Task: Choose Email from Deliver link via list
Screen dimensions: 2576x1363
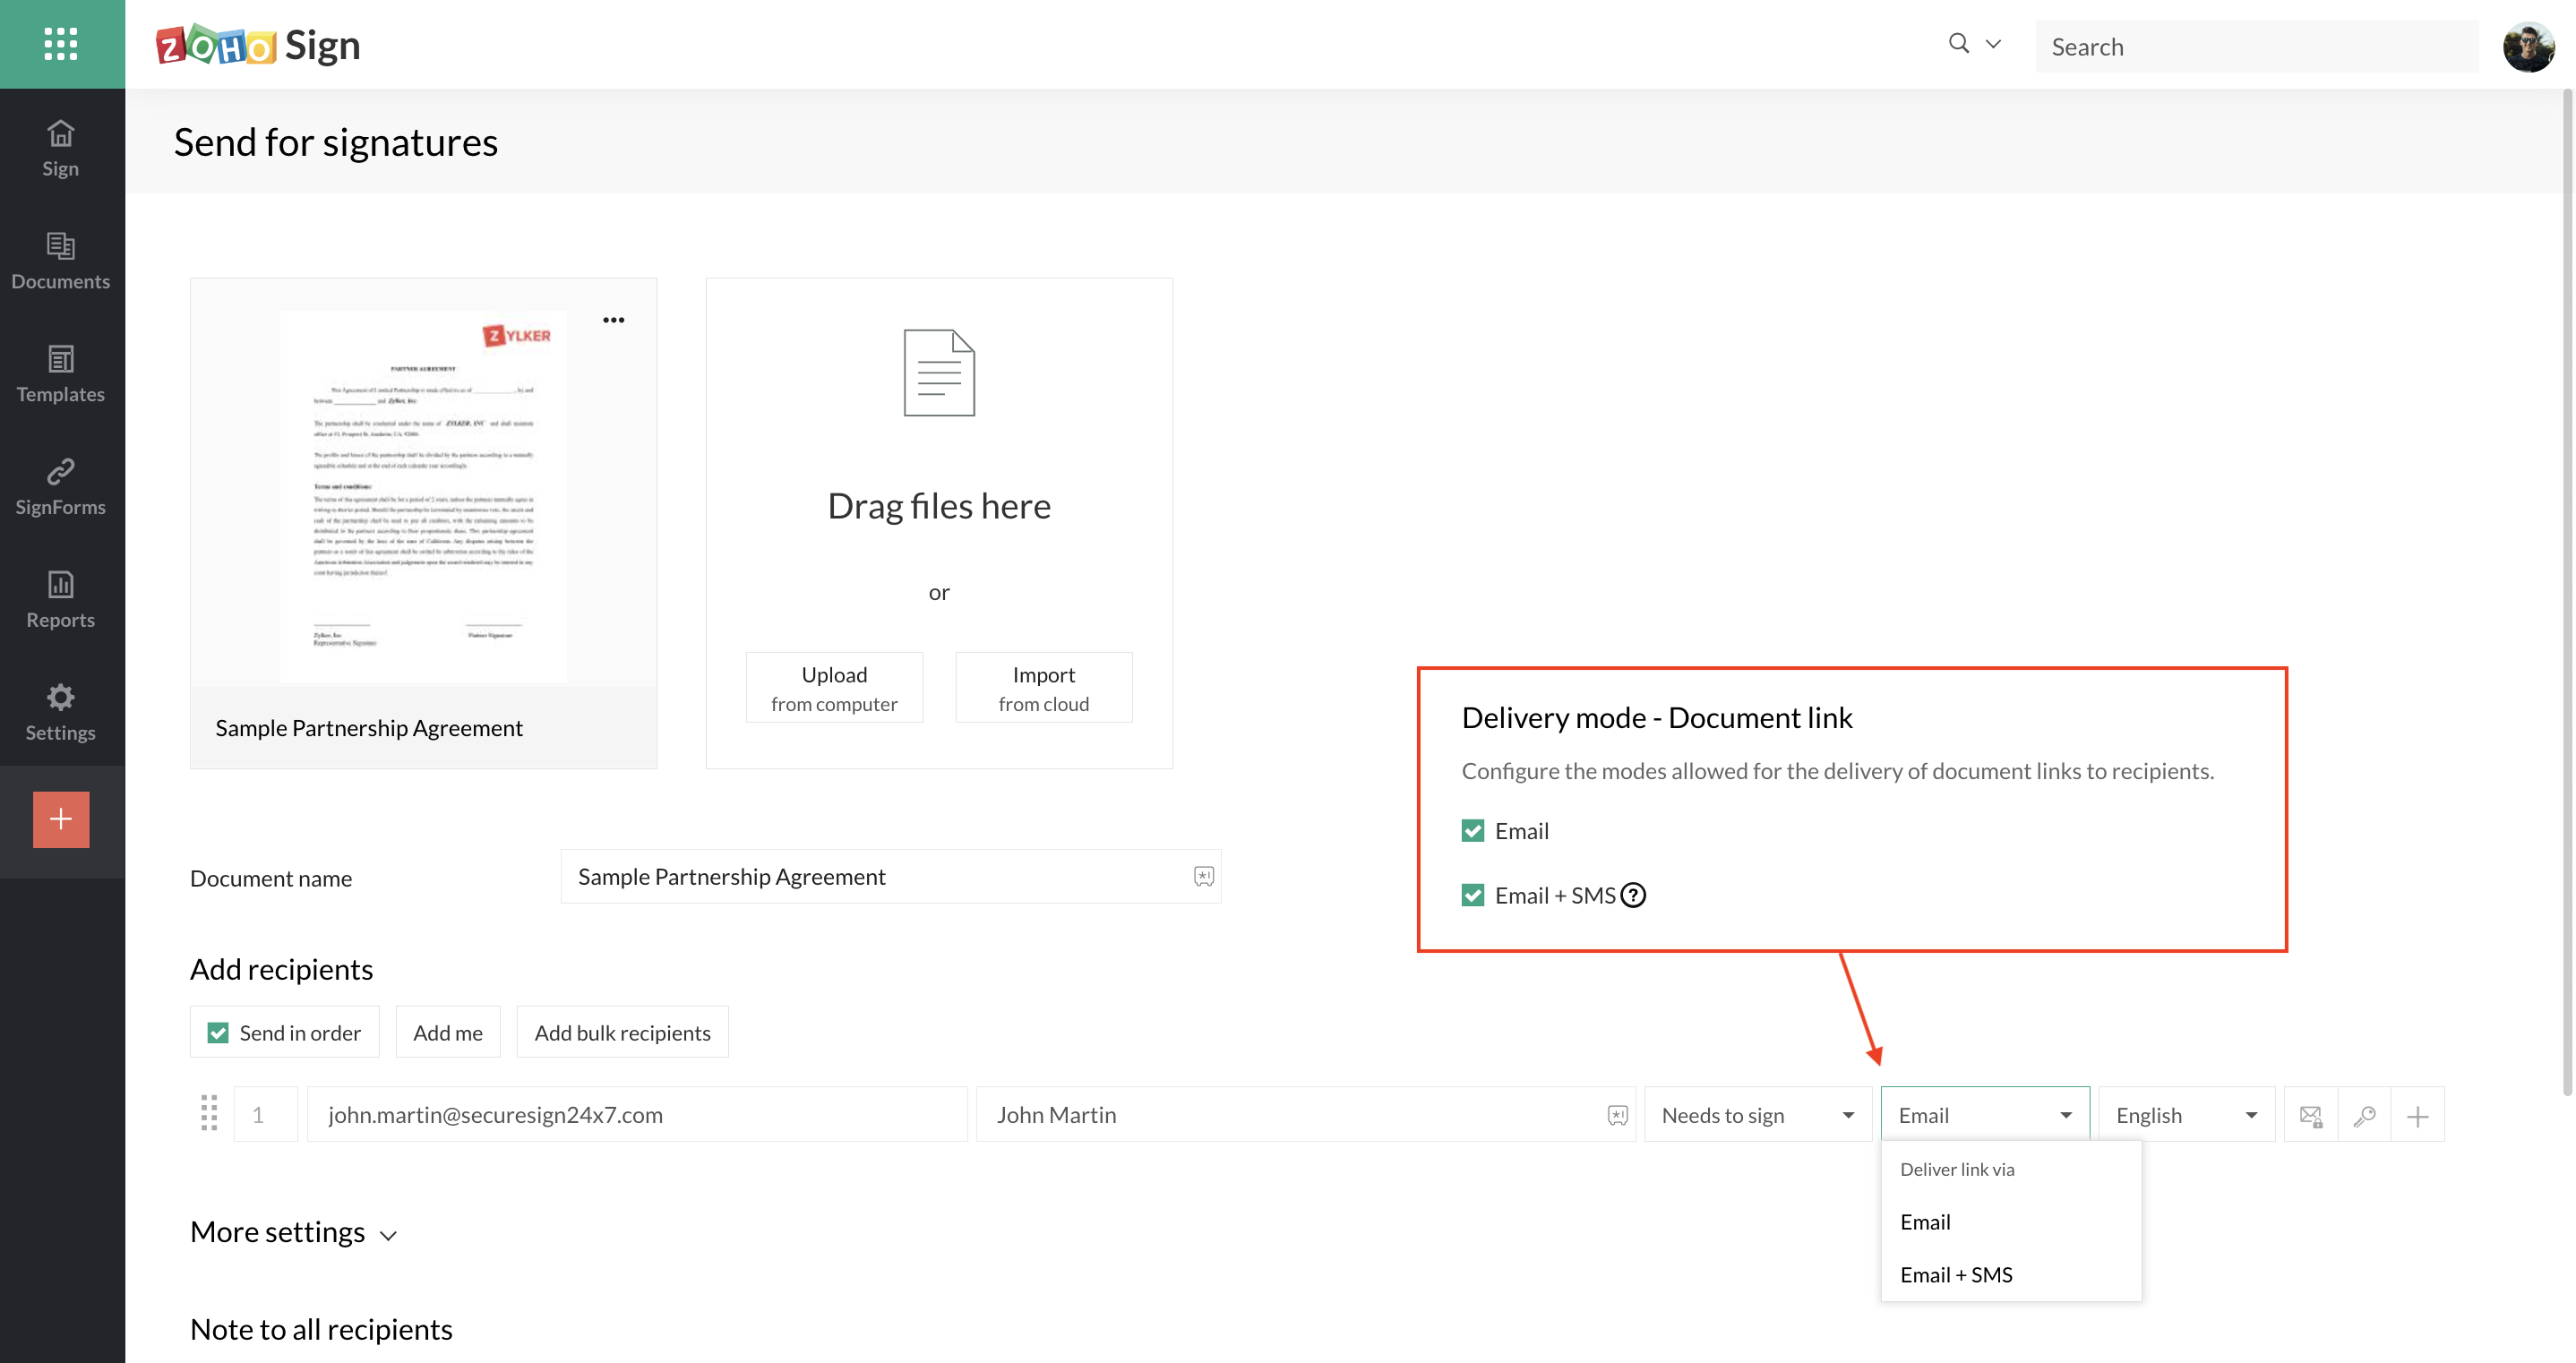Action: click(x=1926, y=1222)
